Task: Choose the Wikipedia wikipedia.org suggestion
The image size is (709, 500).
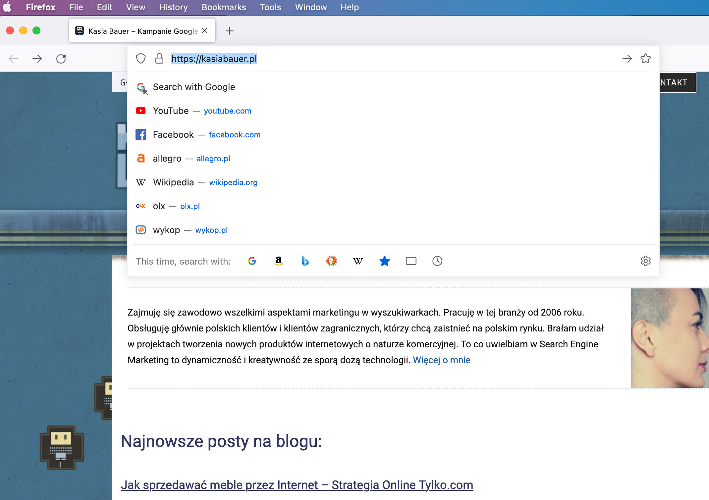Action: click(x=205, y=182)
